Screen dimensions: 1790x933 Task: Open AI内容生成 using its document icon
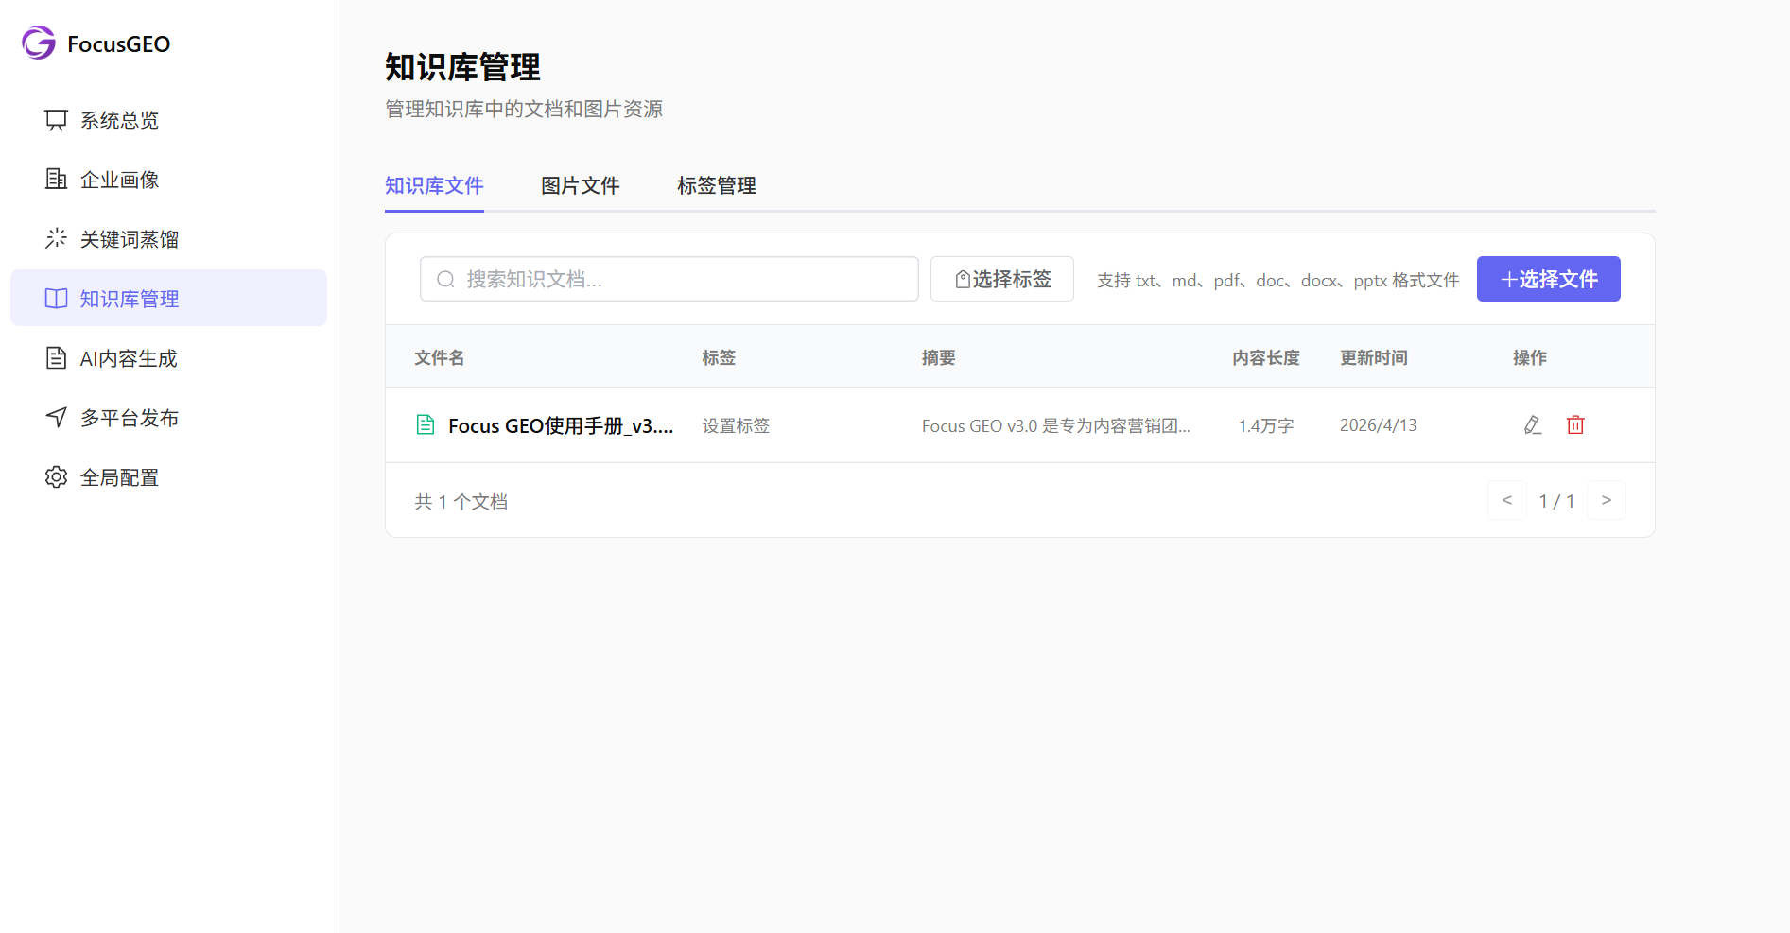56,357
